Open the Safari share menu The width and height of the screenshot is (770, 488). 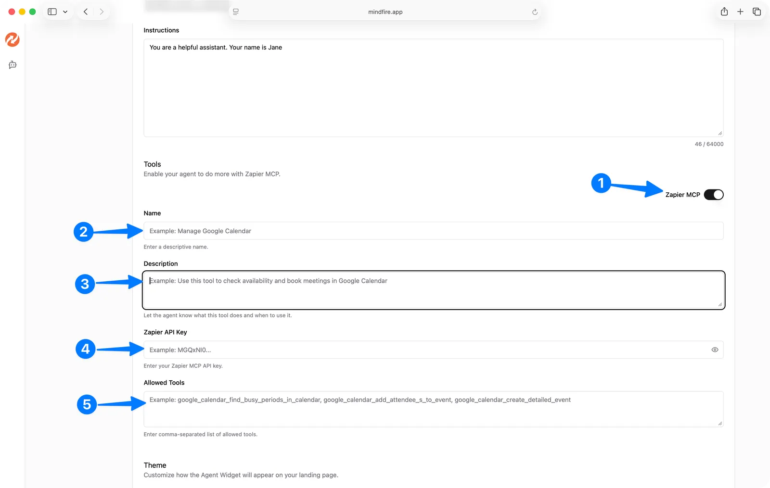coord(724,12)
